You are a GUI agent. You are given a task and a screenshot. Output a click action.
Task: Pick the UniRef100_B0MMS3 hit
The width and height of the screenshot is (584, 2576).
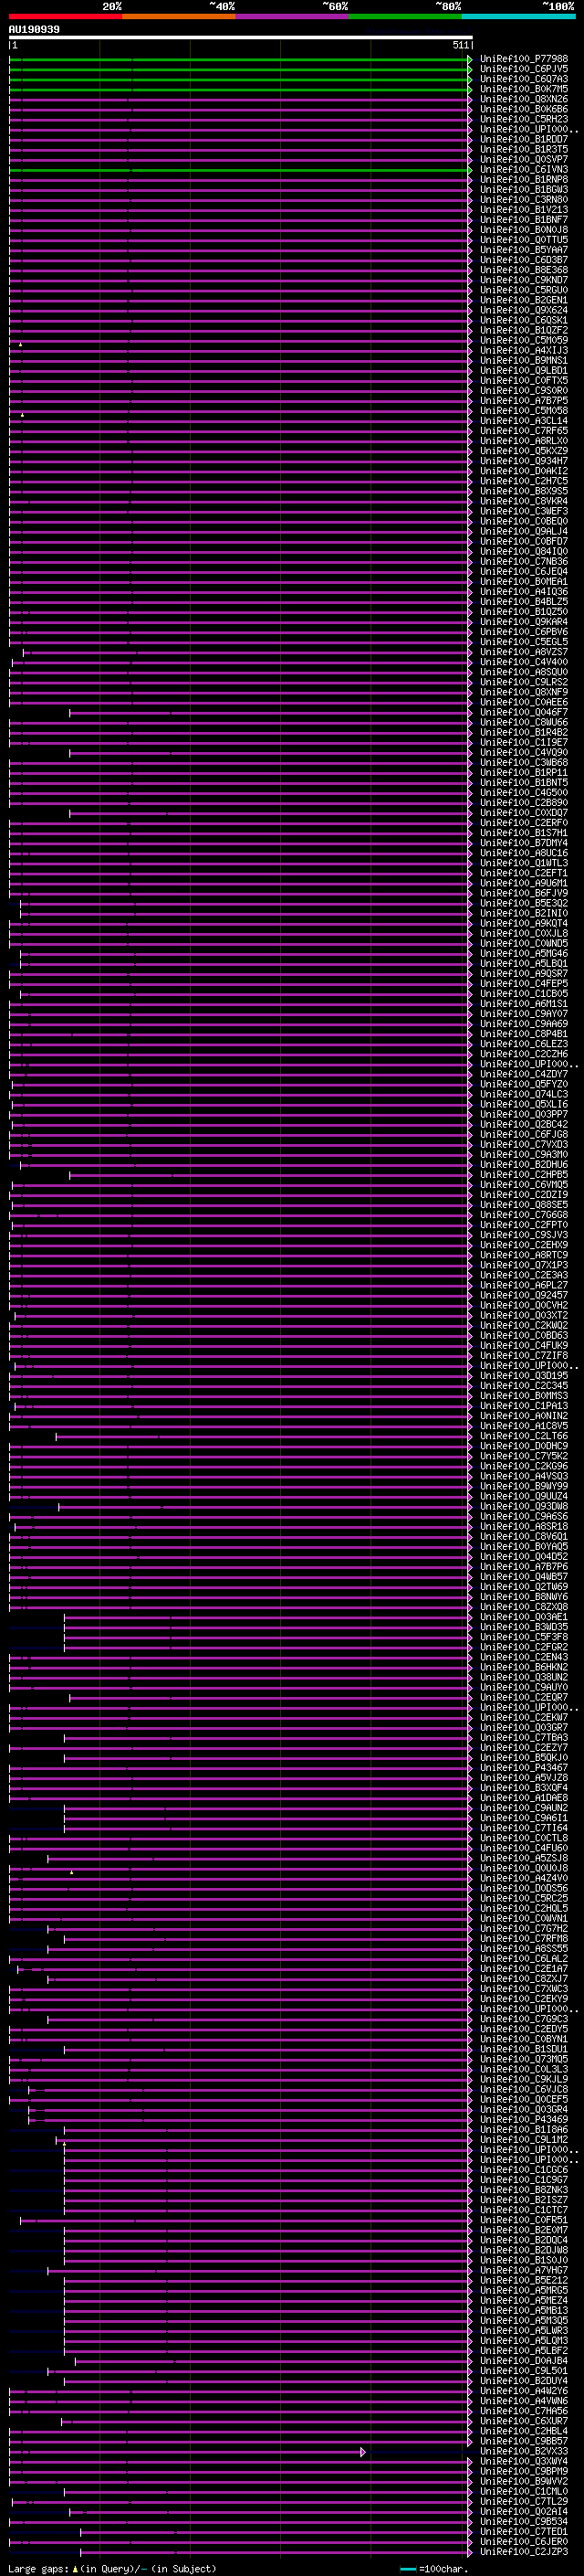pyautogui.click(x=523, y=1396)
